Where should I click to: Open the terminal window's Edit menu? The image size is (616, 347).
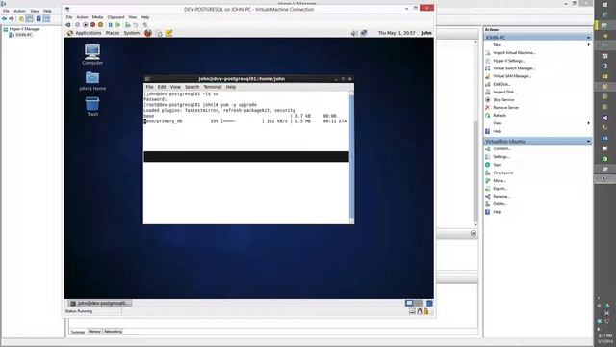point(162,87)
